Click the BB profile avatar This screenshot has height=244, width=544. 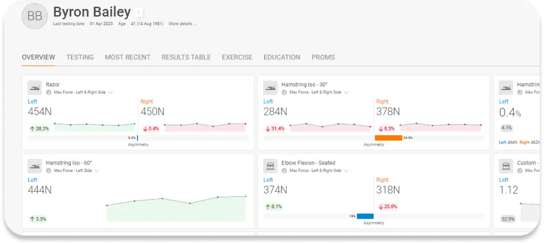coord(34,17)
